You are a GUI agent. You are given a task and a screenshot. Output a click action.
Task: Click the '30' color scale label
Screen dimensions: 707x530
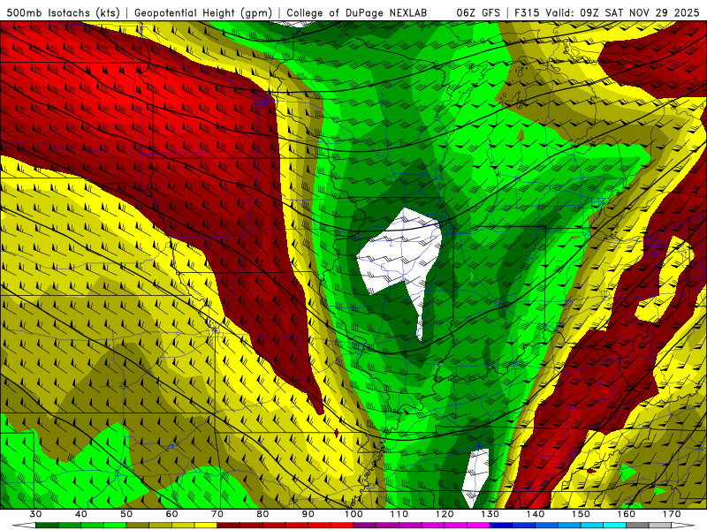[35, 514]
